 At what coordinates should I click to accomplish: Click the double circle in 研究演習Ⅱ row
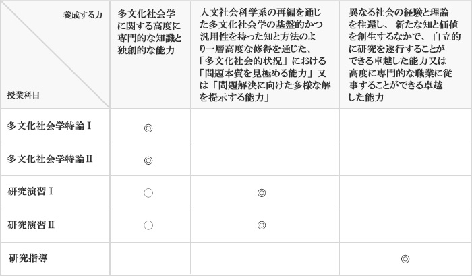tap(262, 225)
